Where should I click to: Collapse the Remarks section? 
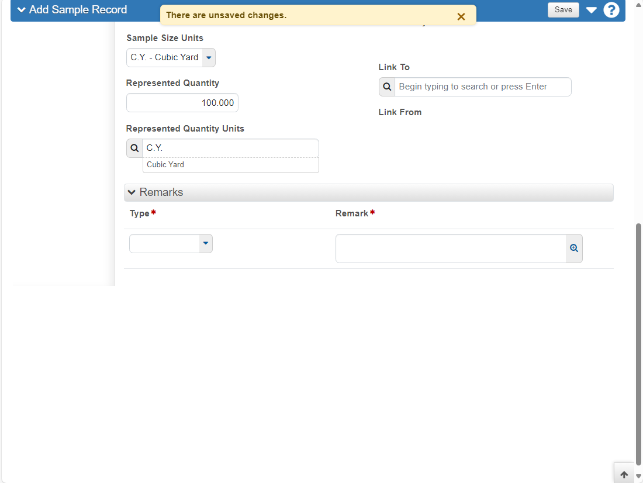131,192
